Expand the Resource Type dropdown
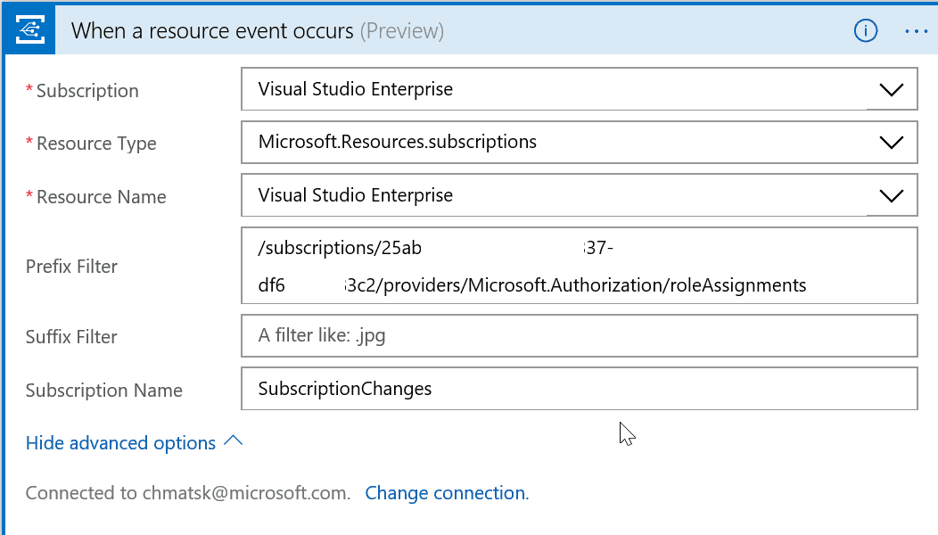This screenshot has width=938, height=535. pos(579,143)
